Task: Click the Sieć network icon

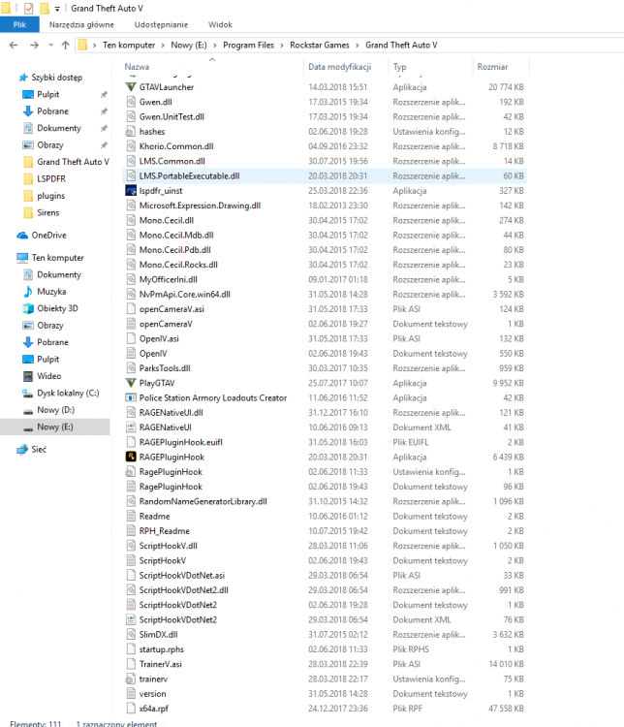Action: (22, 449)
